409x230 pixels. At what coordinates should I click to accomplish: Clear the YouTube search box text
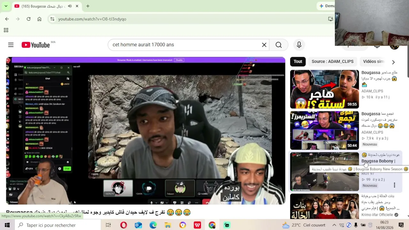264,45
